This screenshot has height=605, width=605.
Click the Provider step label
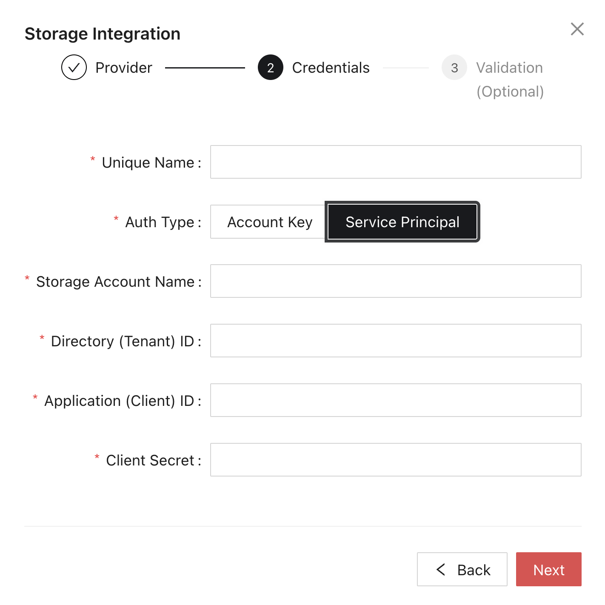(124, 68)
